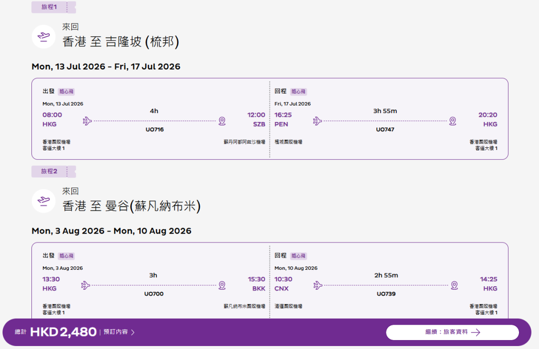Click the 隨心飛 tag on Jul 17 return
The height and width of the screenshot is (349, 539).
coord(298,92)
